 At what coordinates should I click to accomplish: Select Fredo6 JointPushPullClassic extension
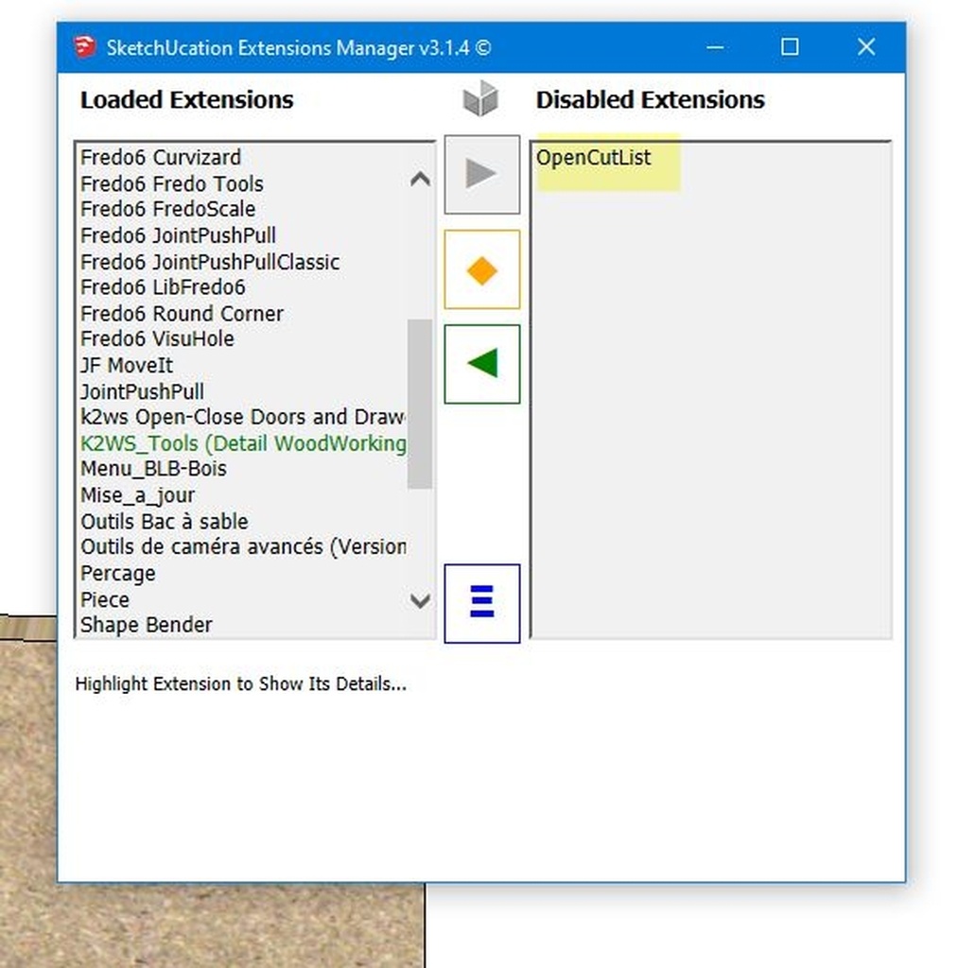[210, 263]
